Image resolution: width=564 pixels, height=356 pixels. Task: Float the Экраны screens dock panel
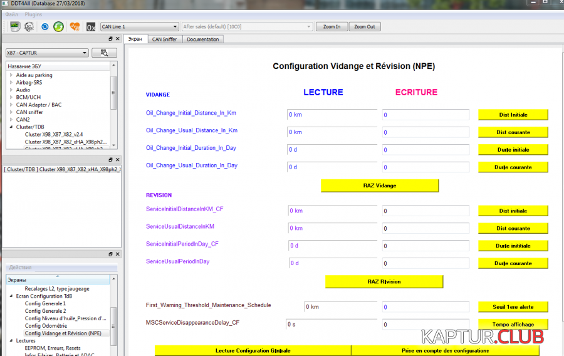point(110,254)
